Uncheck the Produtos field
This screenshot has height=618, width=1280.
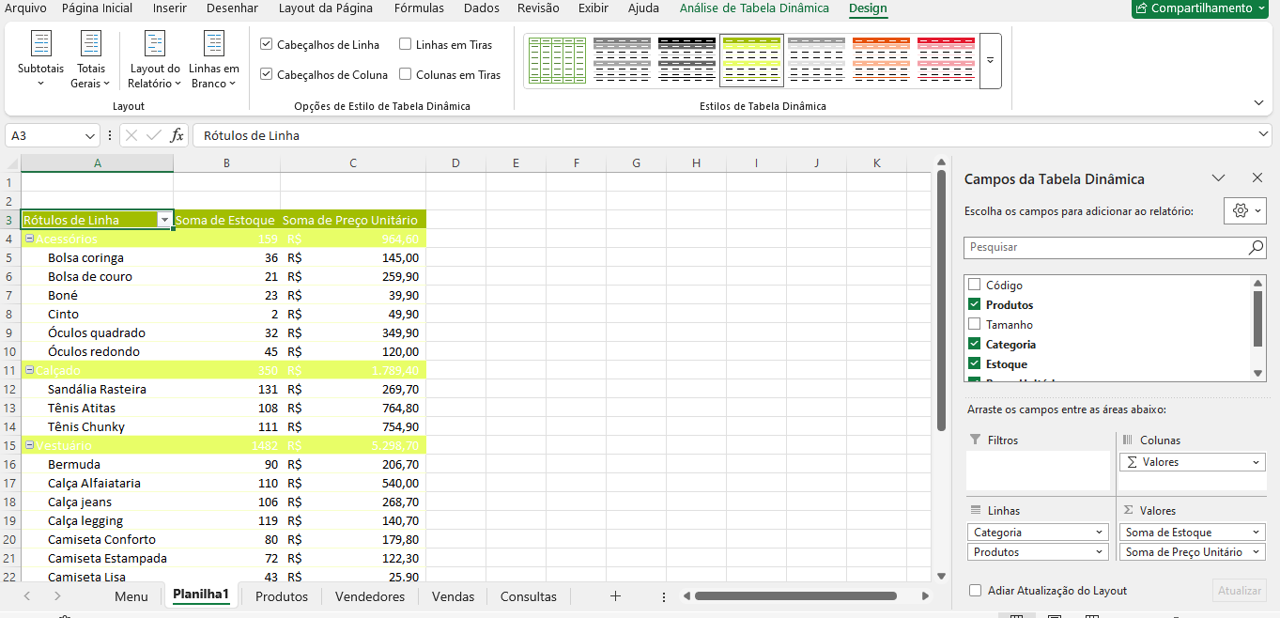(x=974, y=304)
